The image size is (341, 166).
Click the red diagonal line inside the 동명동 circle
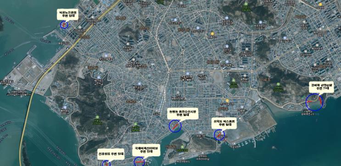click(175, 126)
